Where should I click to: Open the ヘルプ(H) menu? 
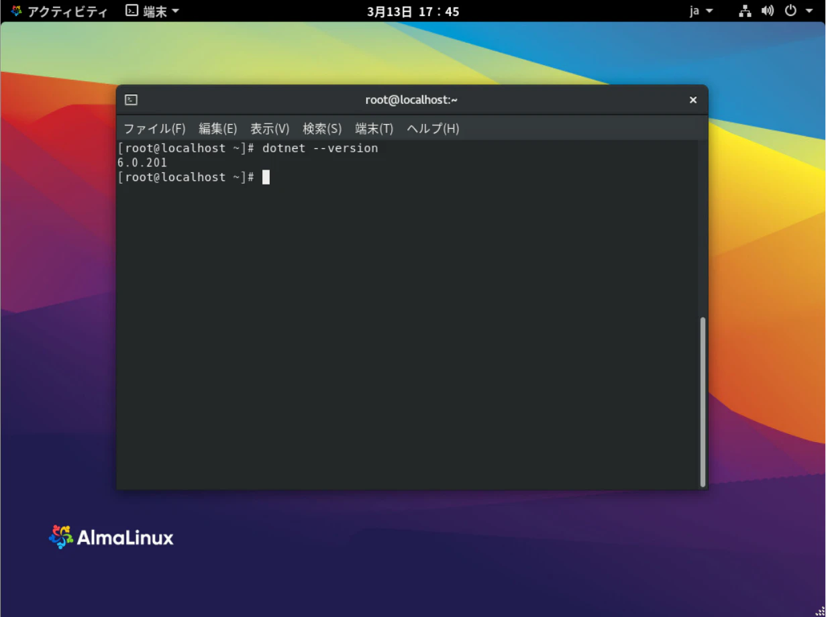coord(433,128)
